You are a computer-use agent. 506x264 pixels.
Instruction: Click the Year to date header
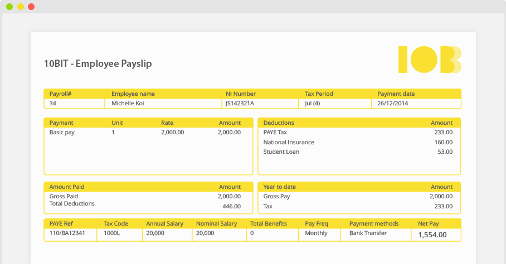[x=279, y=187]
